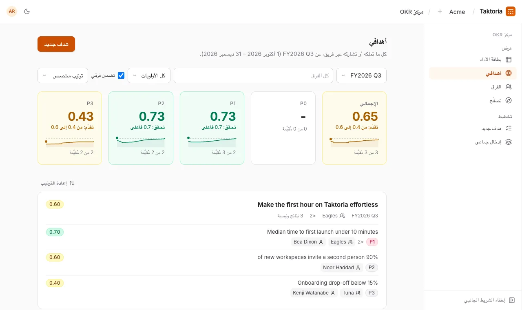Open تصفّح browse page
522x310 pixels.
pos(473,100)
